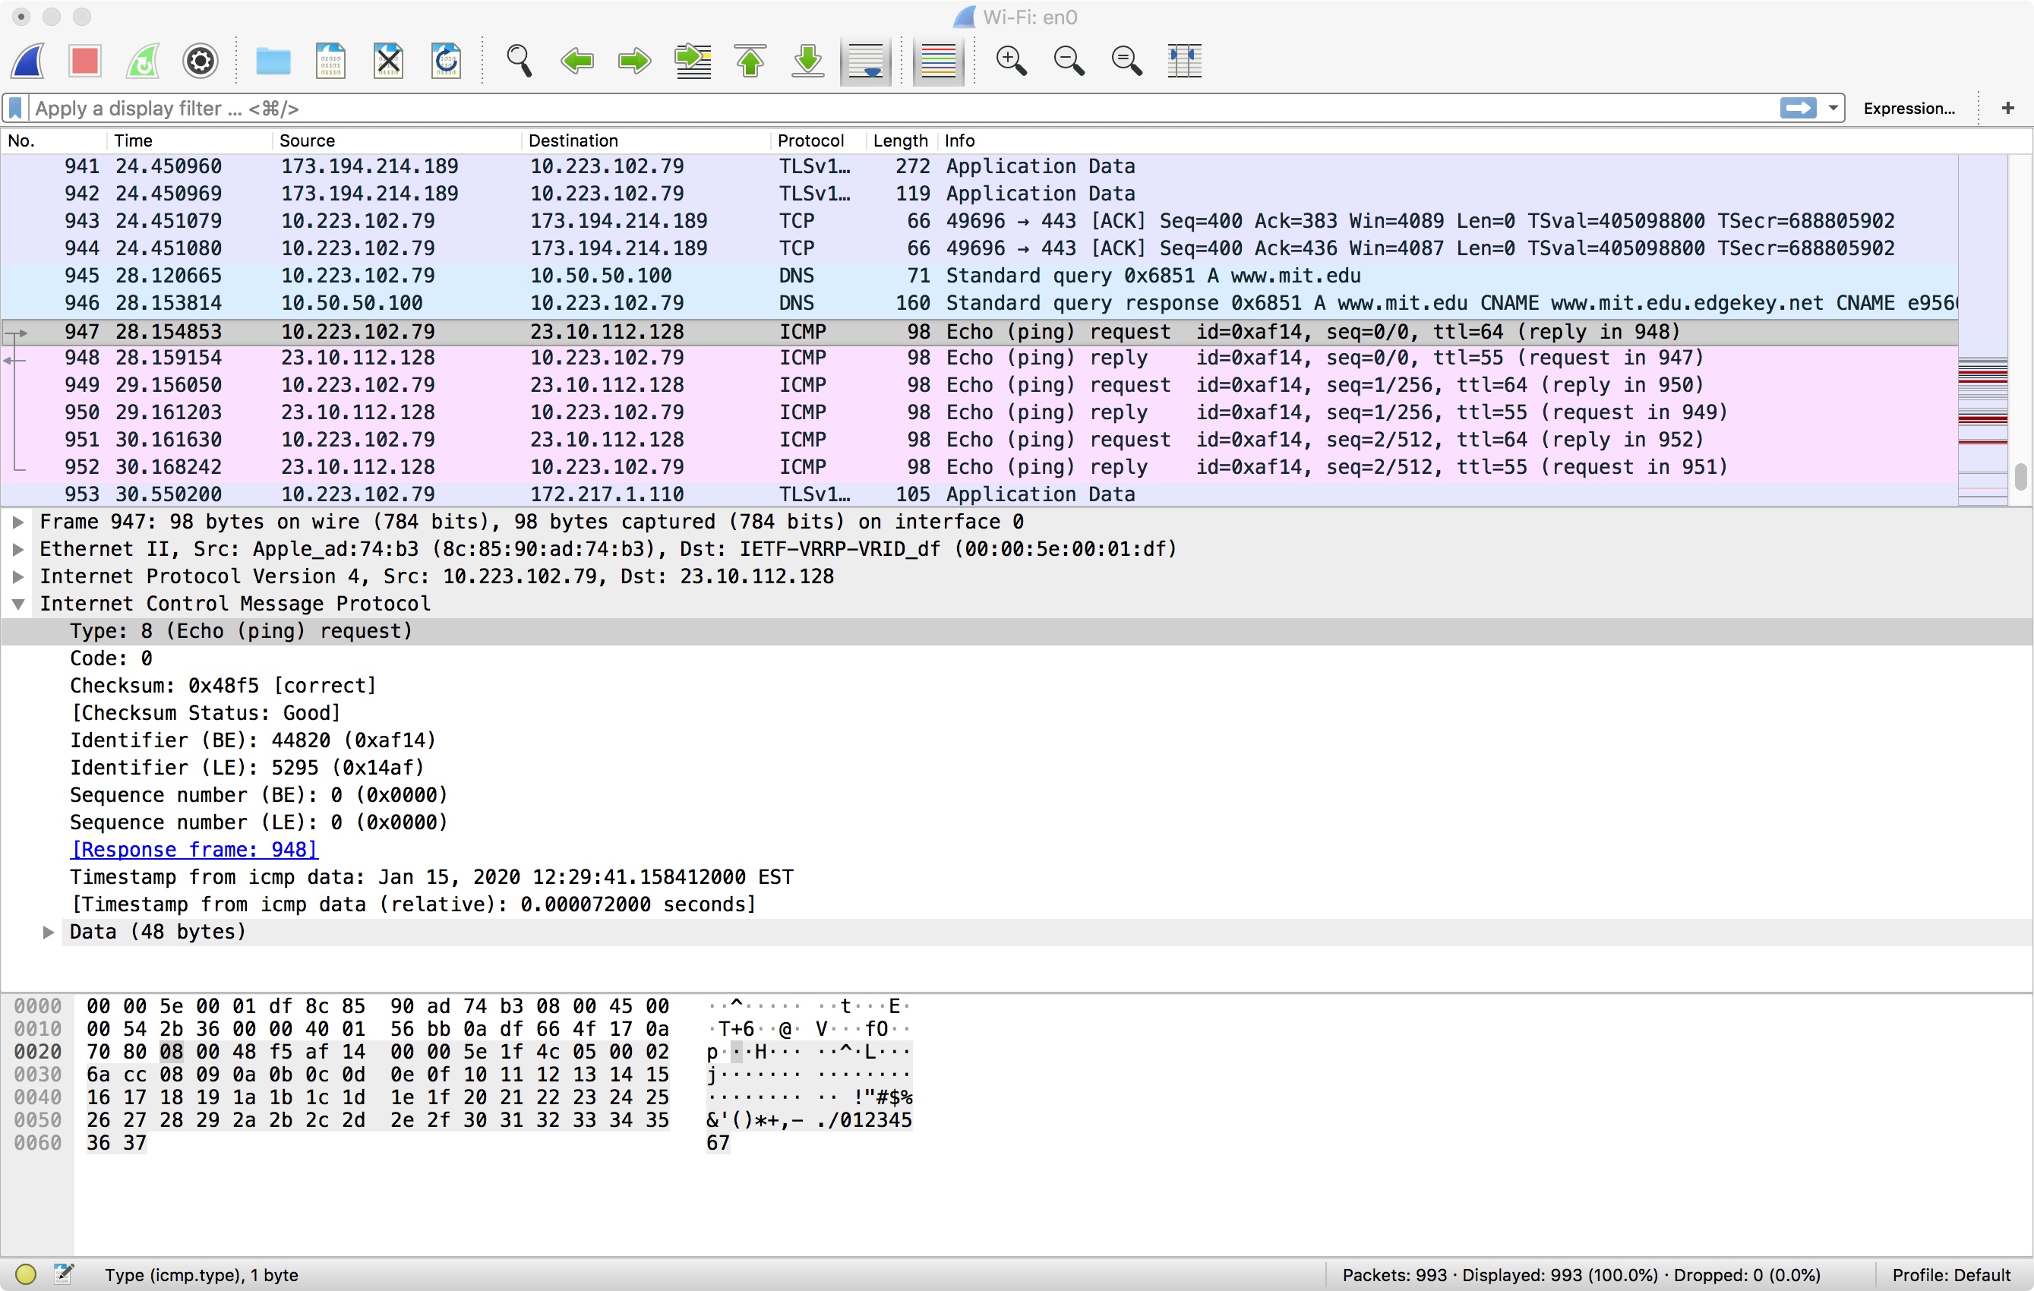The height and width of the screenshot is (1291, 2034).
Task: Select the Code: 0 field
Action: [112, 658]
